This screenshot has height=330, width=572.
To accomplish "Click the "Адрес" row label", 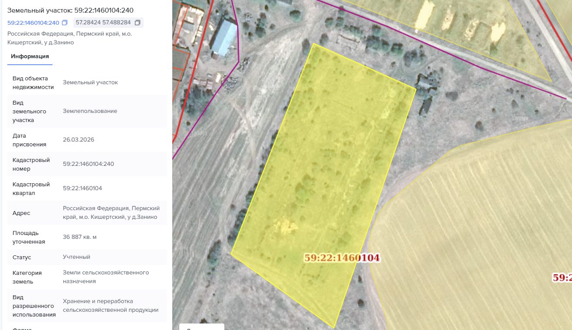I will tap(21, 213).
